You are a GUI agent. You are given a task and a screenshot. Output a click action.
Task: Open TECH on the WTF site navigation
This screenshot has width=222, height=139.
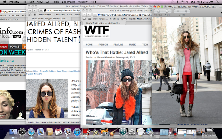tap(145, 44)
